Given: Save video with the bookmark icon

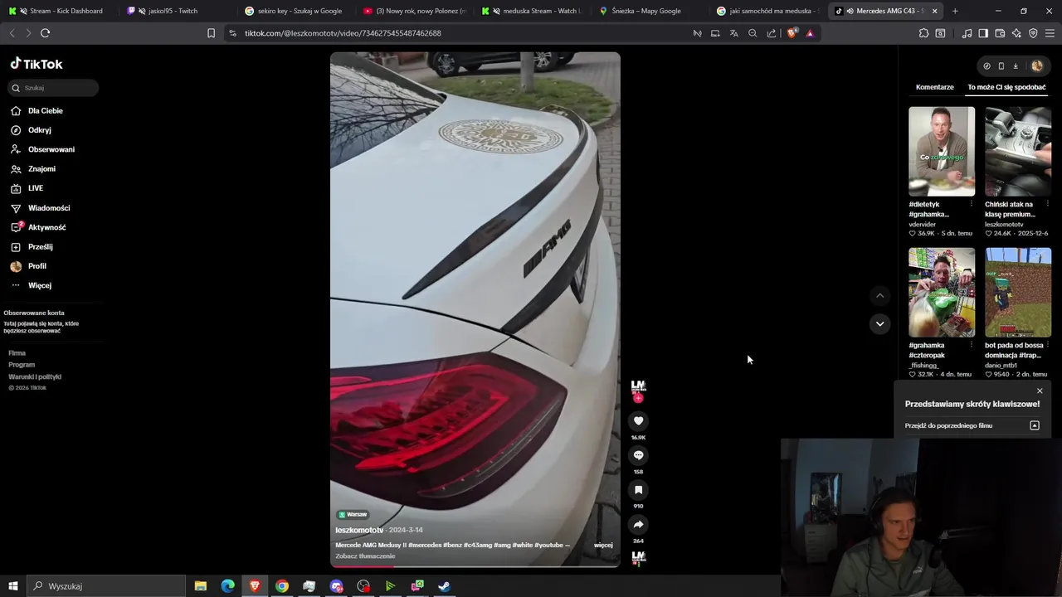Looking at the screenshot, I should point(638,490).
